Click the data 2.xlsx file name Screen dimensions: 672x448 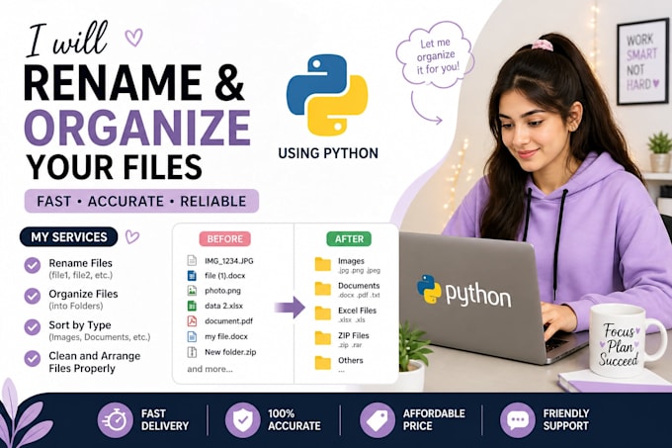coord(223,306)
